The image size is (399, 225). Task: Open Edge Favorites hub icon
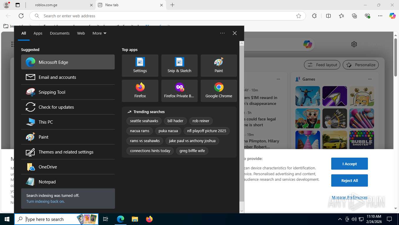point(341,16)
